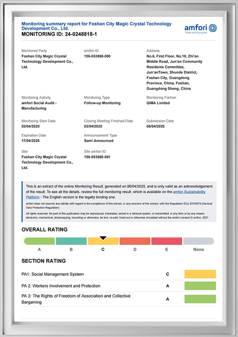Select the gray None rating segment
The width and height of the screenshot is (238, 337).
(x=199, y=241)
